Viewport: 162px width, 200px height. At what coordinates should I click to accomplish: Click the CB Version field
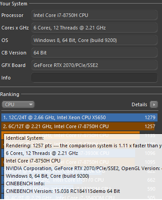[x=94, y=53]
